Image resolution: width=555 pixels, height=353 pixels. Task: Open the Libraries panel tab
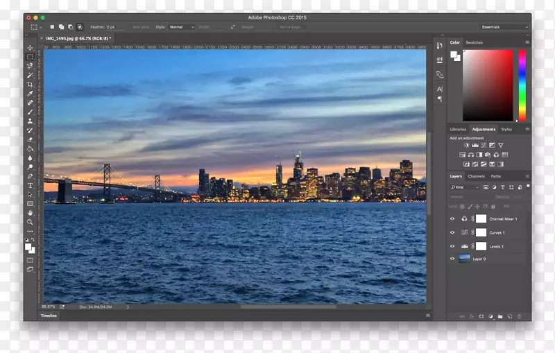pyautogui.click(x=458, y=129)
